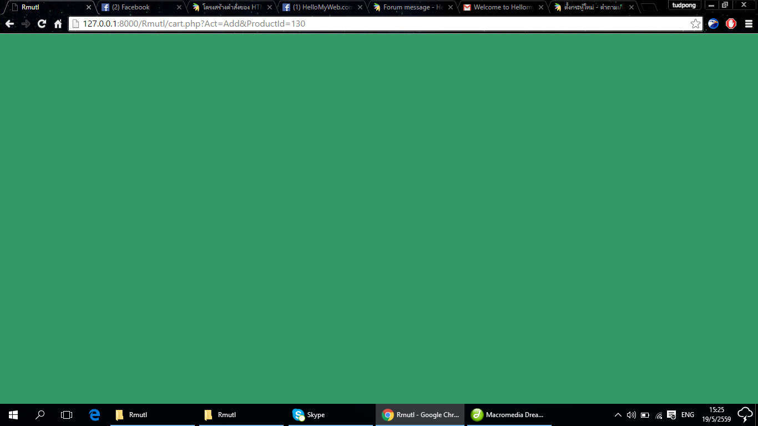The image size is (758, 426).
Task: Open a new tab
Action: pos(648,8)
